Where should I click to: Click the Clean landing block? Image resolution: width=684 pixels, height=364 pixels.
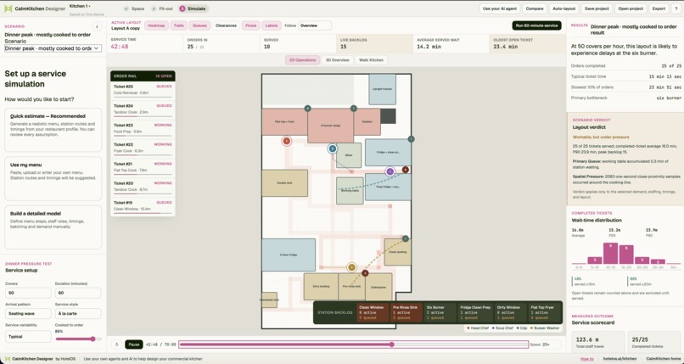397,252
